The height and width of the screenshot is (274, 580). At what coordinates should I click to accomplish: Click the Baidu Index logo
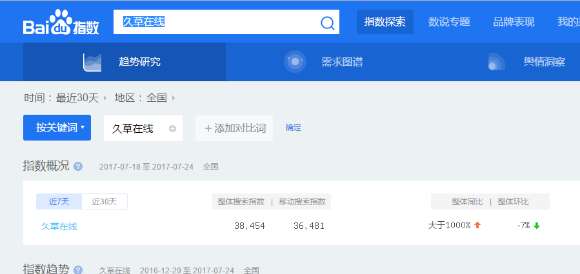click(x=61, y=23)
